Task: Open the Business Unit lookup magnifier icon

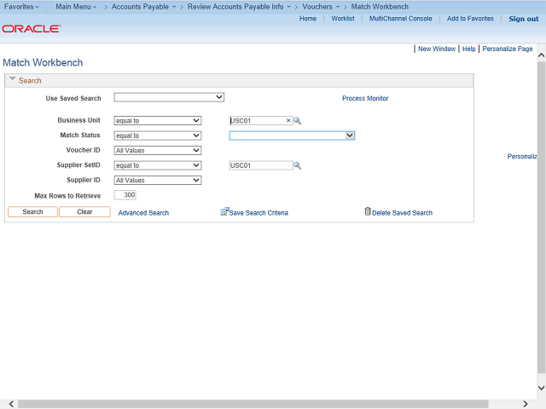Action: 298,121
